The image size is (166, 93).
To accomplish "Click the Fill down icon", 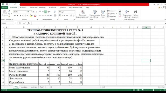I will (x=120, y=14).
